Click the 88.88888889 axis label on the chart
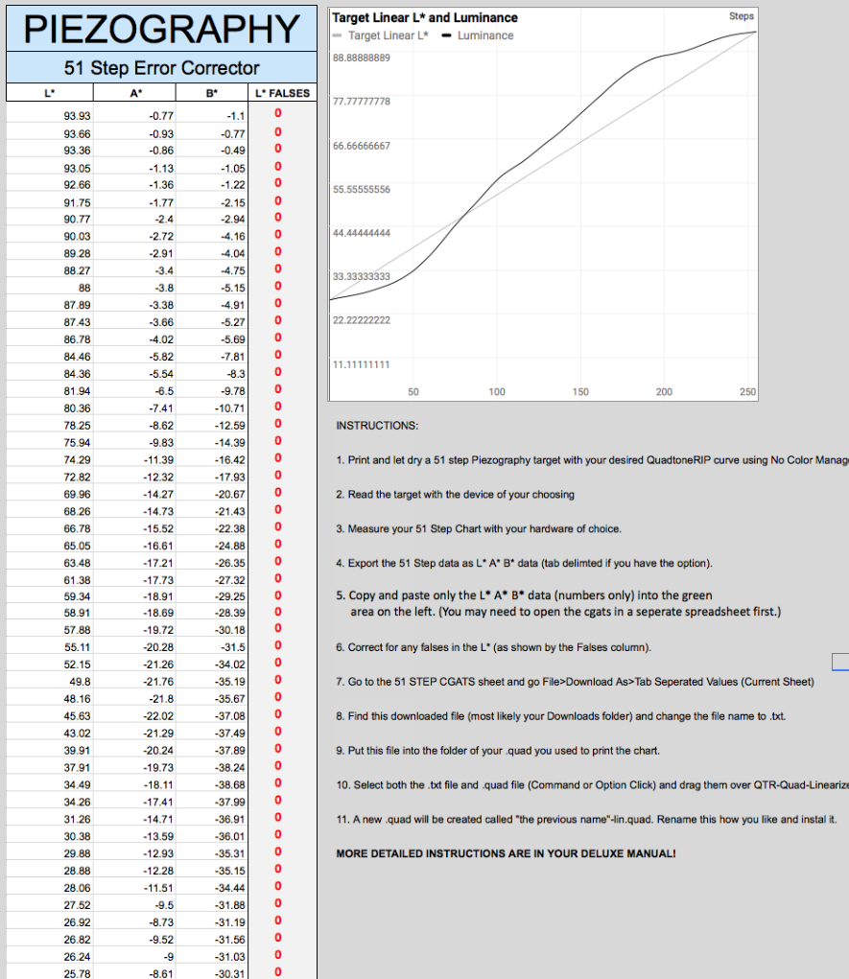849x979 pixels. [x=361, y=58]
